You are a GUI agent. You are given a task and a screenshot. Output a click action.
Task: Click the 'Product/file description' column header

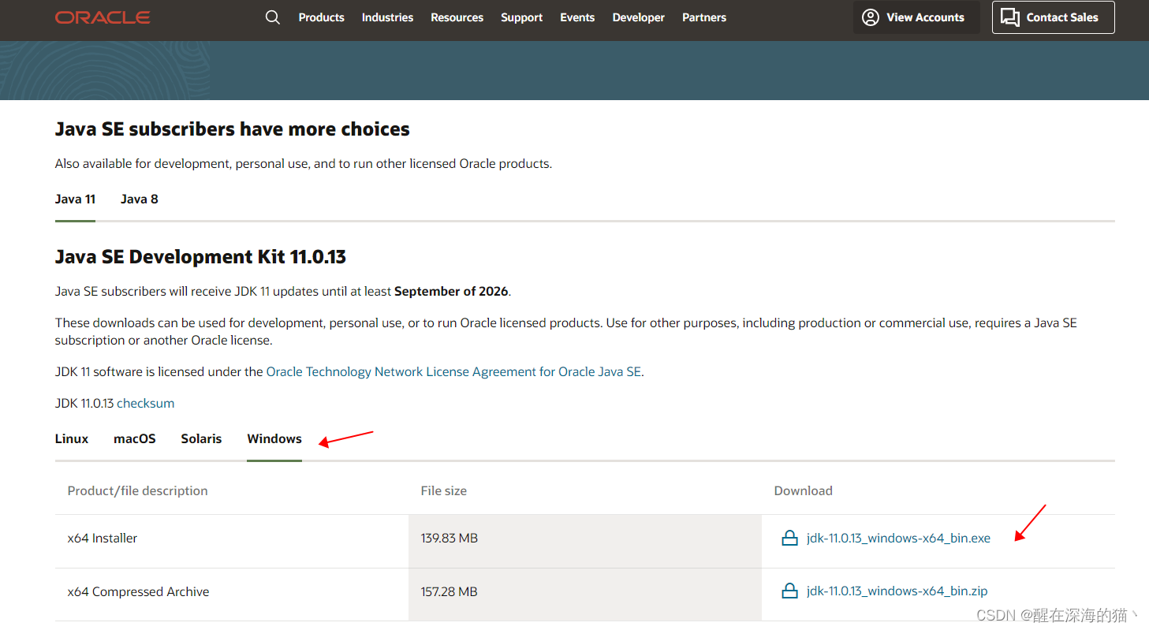[x=138, y=490]
